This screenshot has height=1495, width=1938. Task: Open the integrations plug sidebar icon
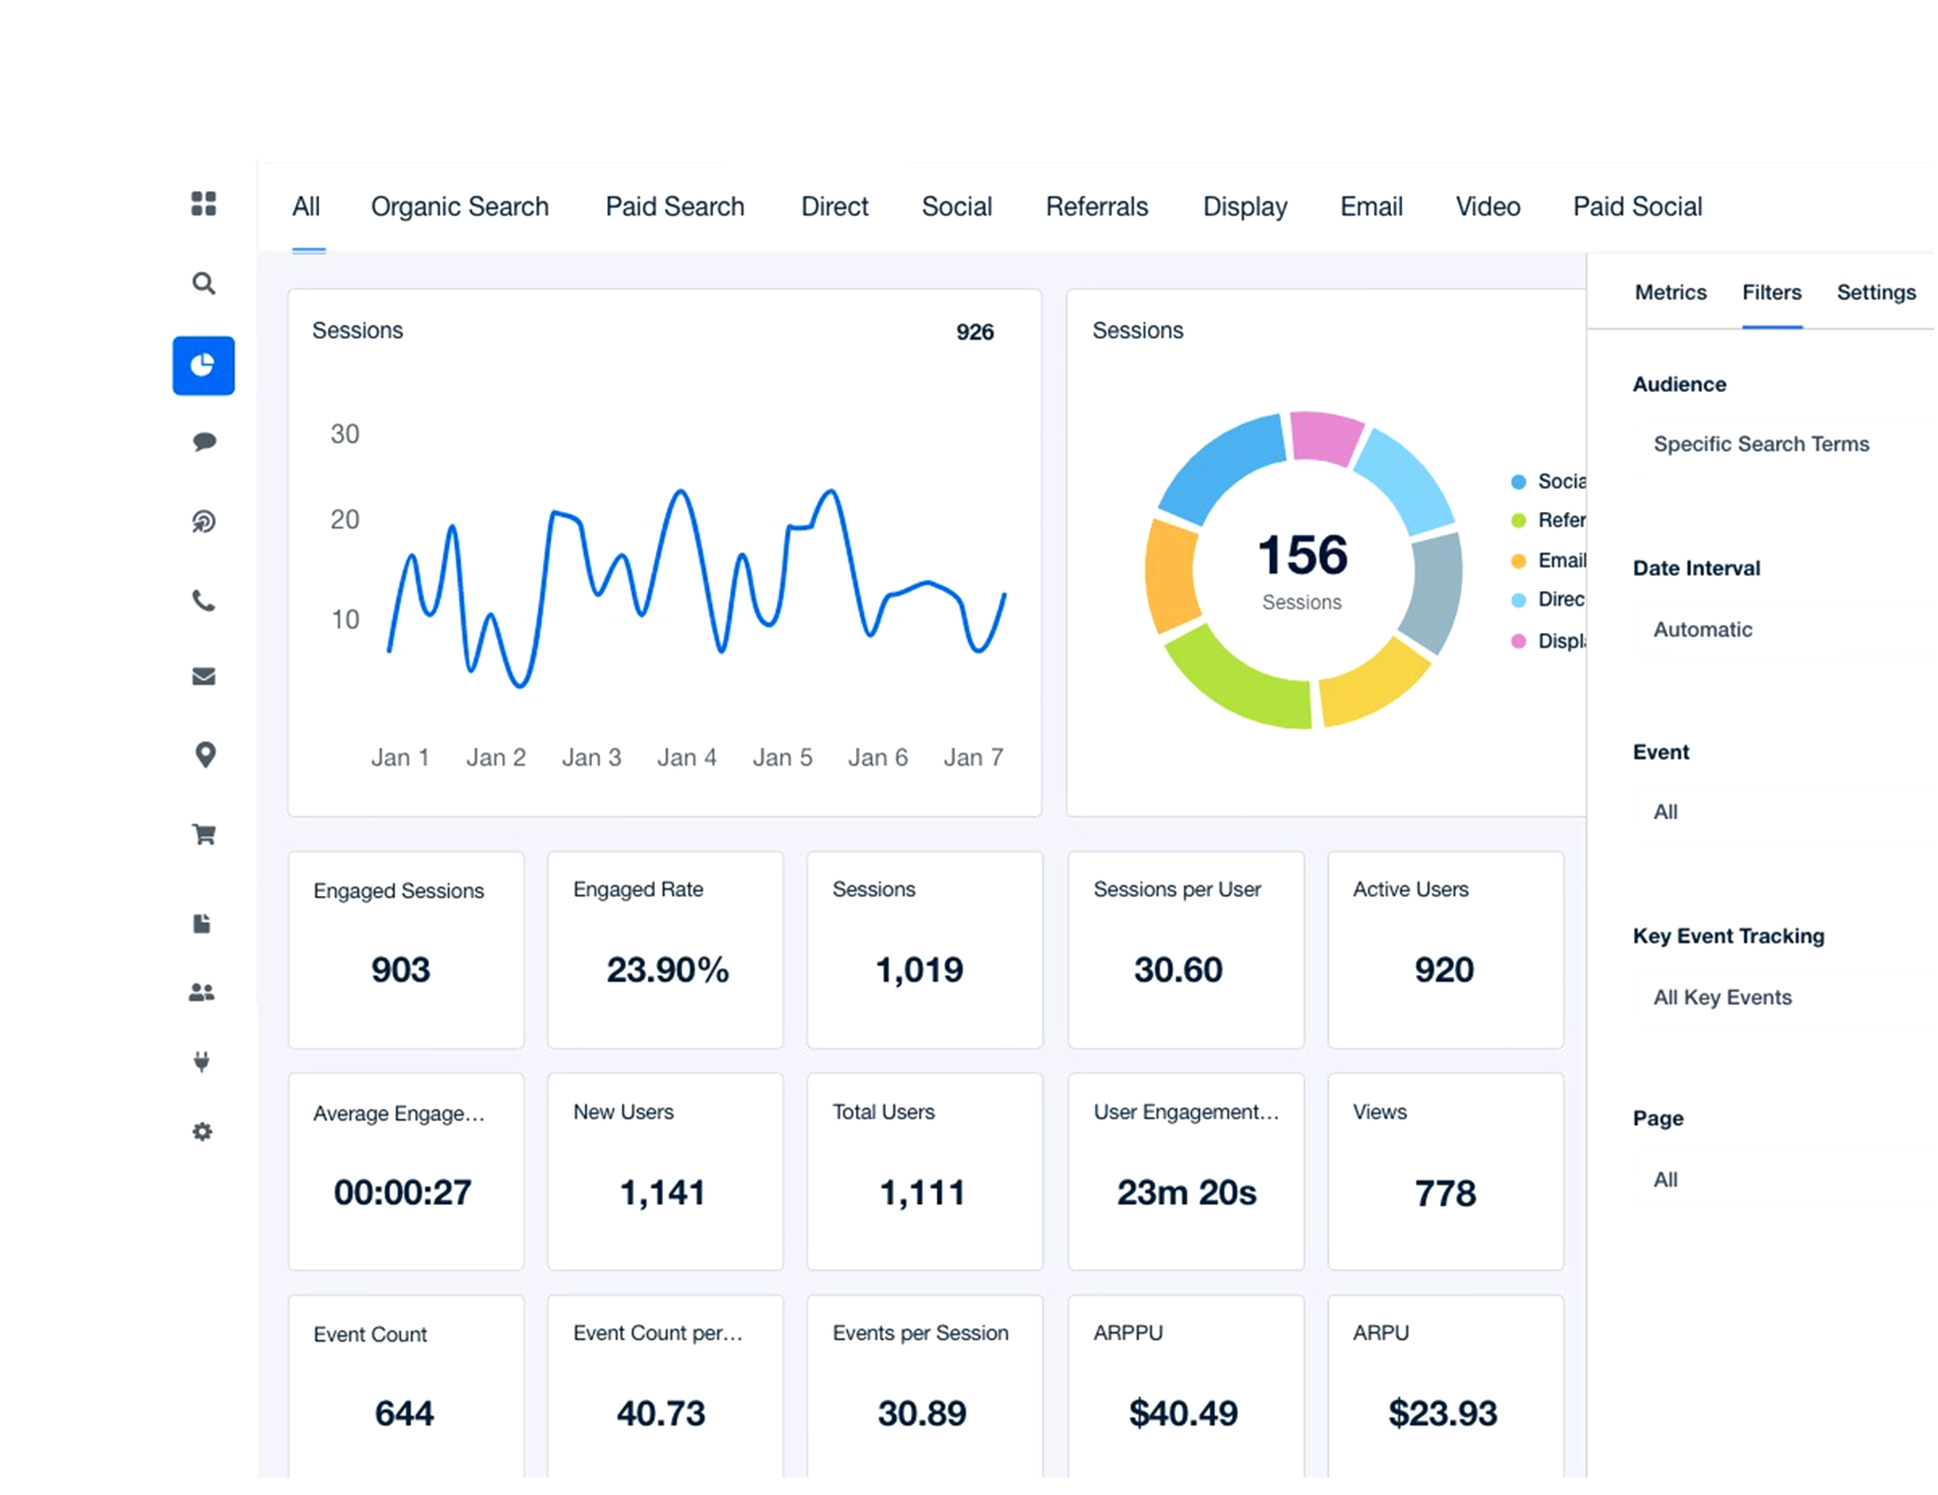202,1061
